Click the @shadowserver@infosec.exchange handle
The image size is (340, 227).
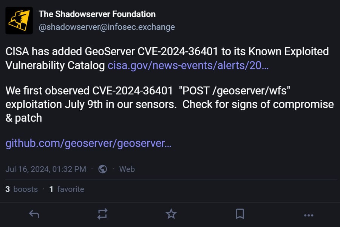tap(107, 27)
